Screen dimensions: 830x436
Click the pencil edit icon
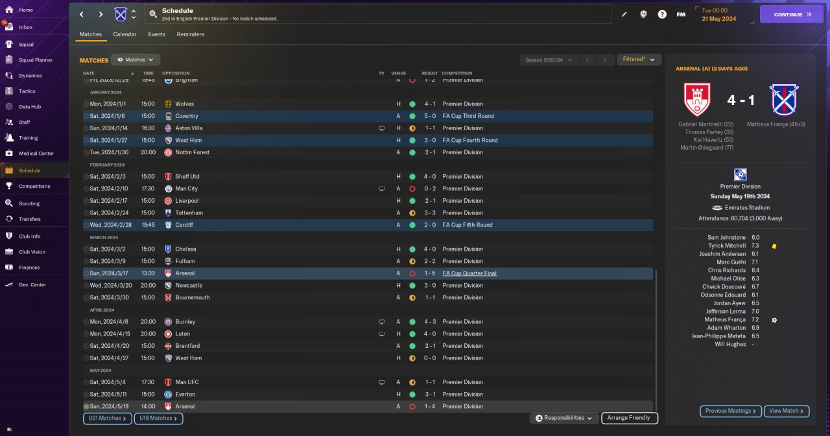pyautogui.click(x=624, y=14)
